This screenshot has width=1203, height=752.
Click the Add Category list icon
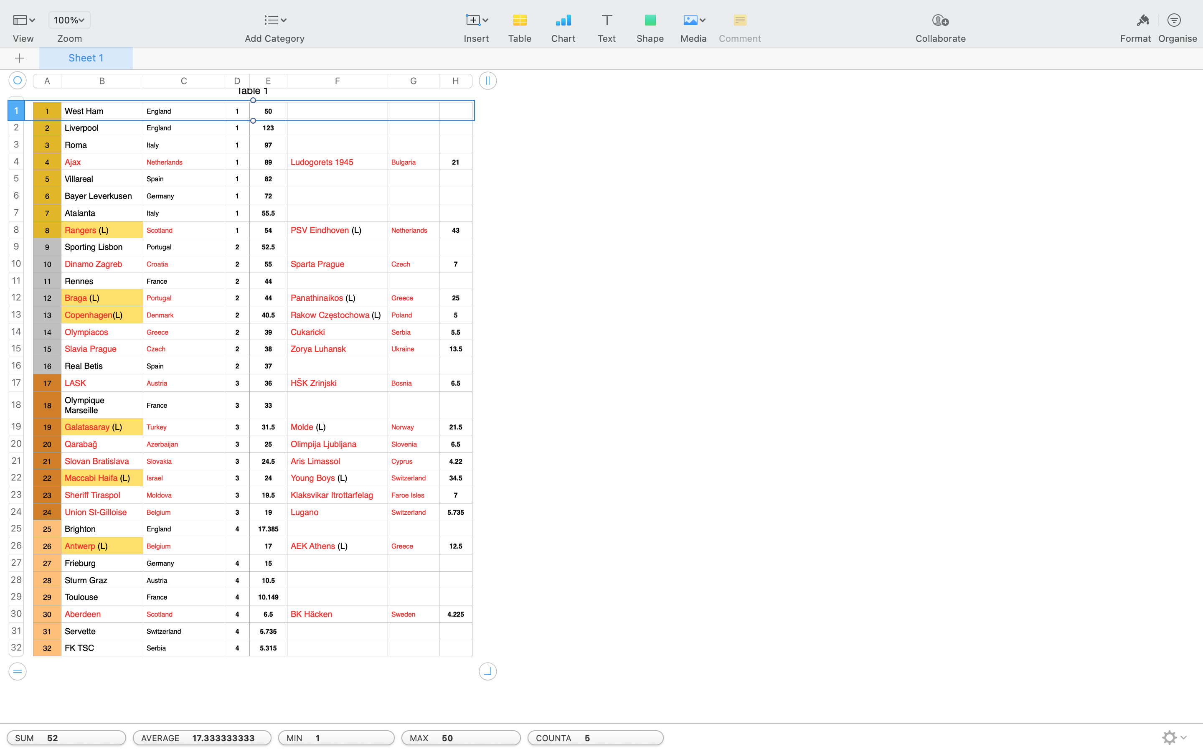271,20
